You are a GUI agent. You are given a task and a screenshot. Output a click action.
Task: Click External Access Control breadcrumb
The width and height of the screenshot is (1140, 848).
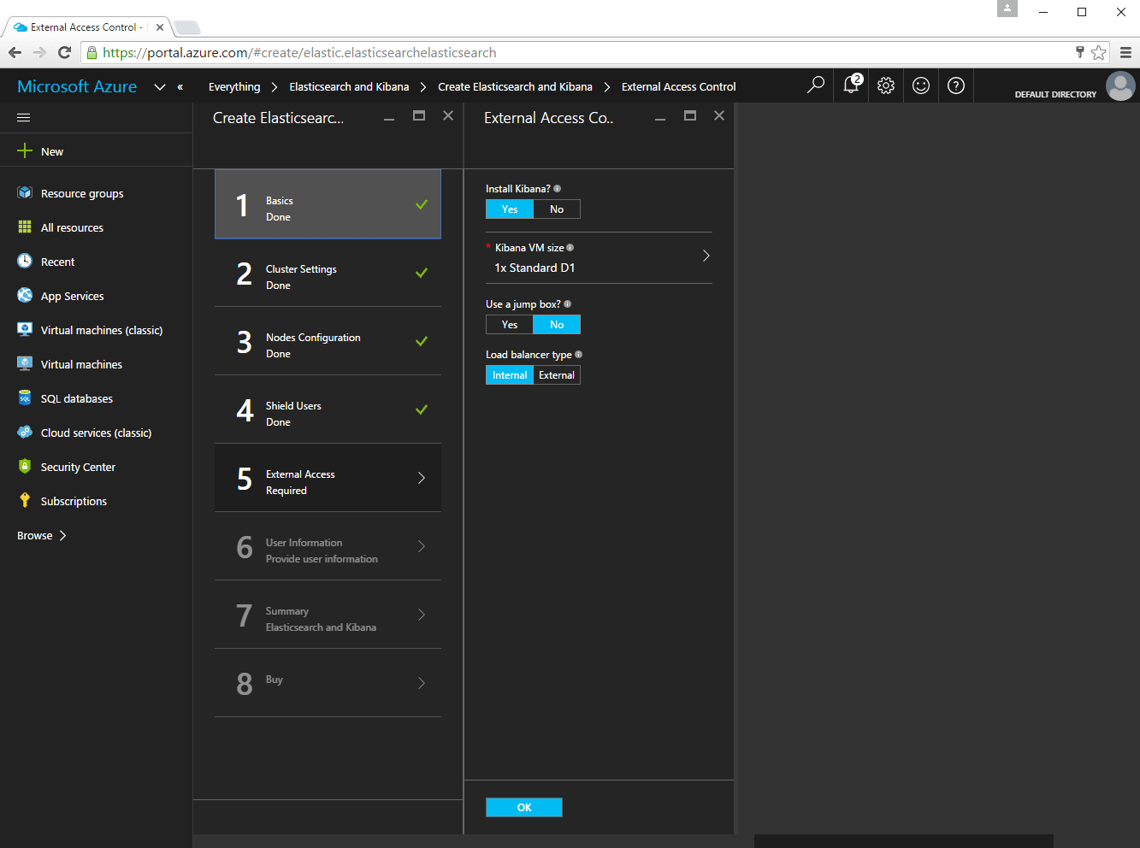pyautogui.click(x=679, y=86)
